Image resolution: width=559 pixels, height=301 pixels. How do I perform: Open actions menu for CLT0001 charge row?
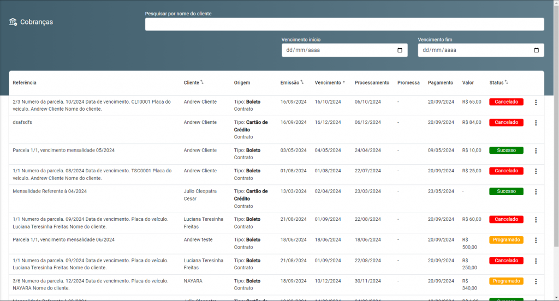(536, 102)
